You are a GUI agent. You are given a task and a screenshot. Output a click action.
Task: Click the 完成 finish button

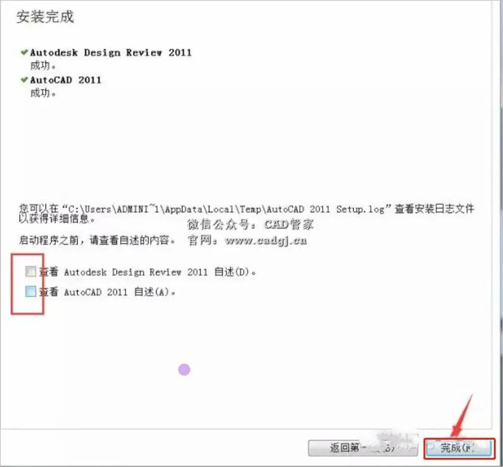459,448
